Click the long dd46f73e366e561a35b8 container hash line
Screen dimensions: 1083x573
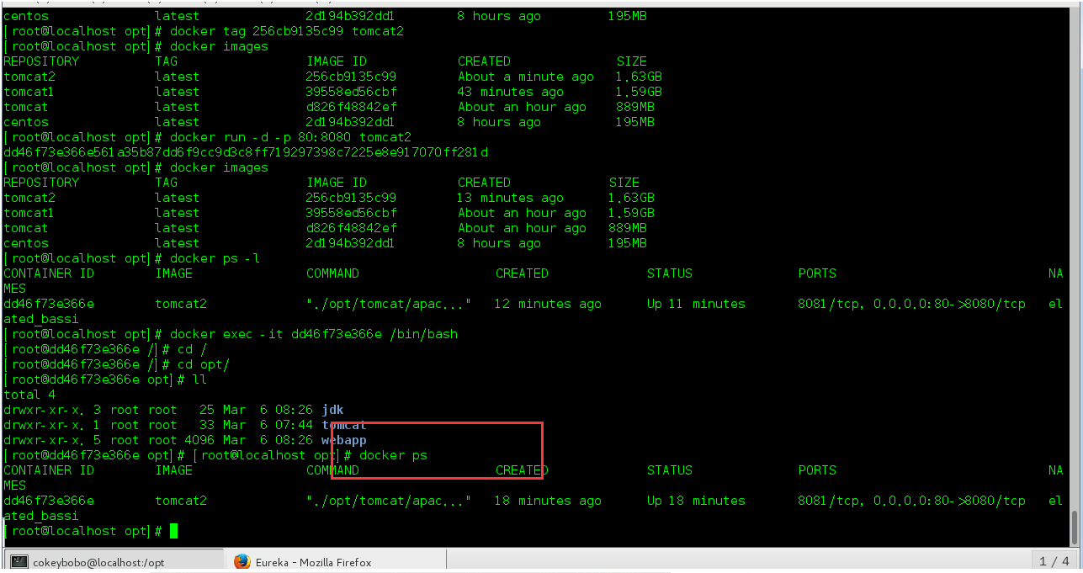[246, 152]
